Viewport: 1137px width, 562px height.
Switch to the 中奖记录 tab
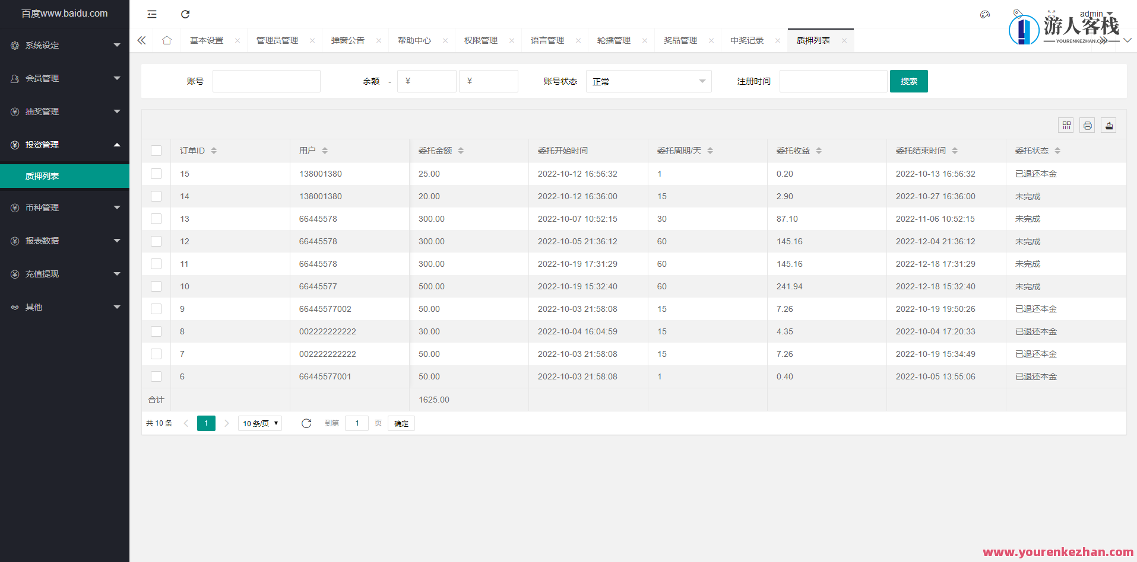coord(747,40)
